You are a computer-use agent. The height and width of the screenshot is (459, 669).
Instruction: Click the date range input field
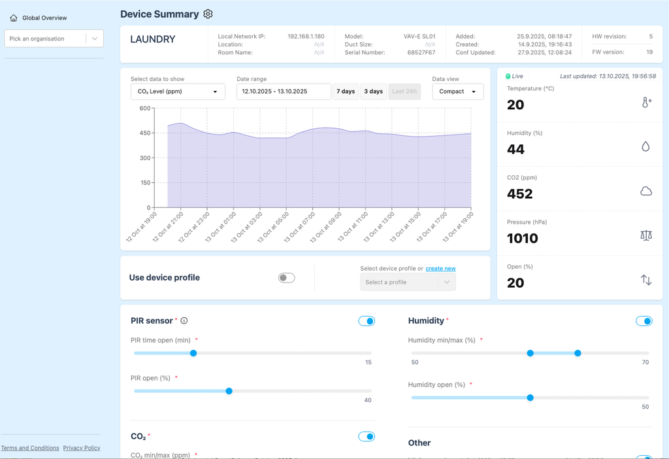coord(284,92)
